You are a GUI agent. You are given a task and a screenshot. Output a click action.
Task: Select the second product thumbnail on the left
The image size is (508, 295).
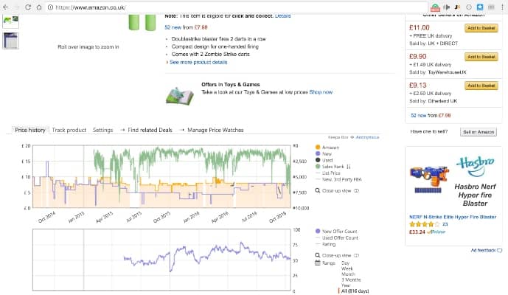click(x=11, y=41)
